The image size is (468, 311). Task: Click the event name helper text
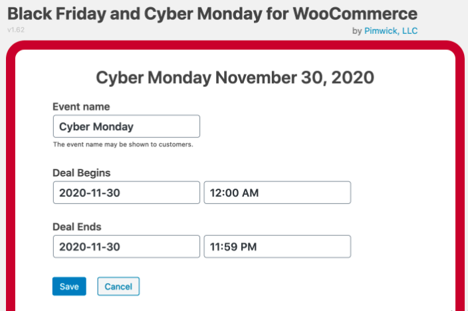[123, 144]
